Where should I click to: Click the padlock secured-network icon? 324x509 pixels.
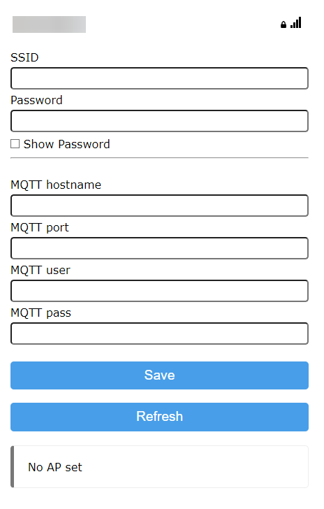pyautogui.click(x=283, y=24)
